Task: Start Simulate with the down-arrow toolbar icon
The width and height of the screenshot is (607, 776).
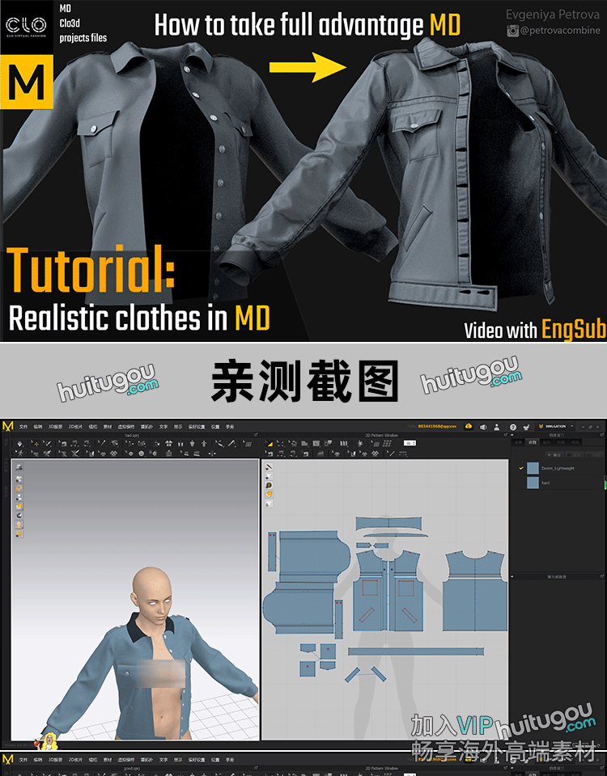Action: coord(19,444)
